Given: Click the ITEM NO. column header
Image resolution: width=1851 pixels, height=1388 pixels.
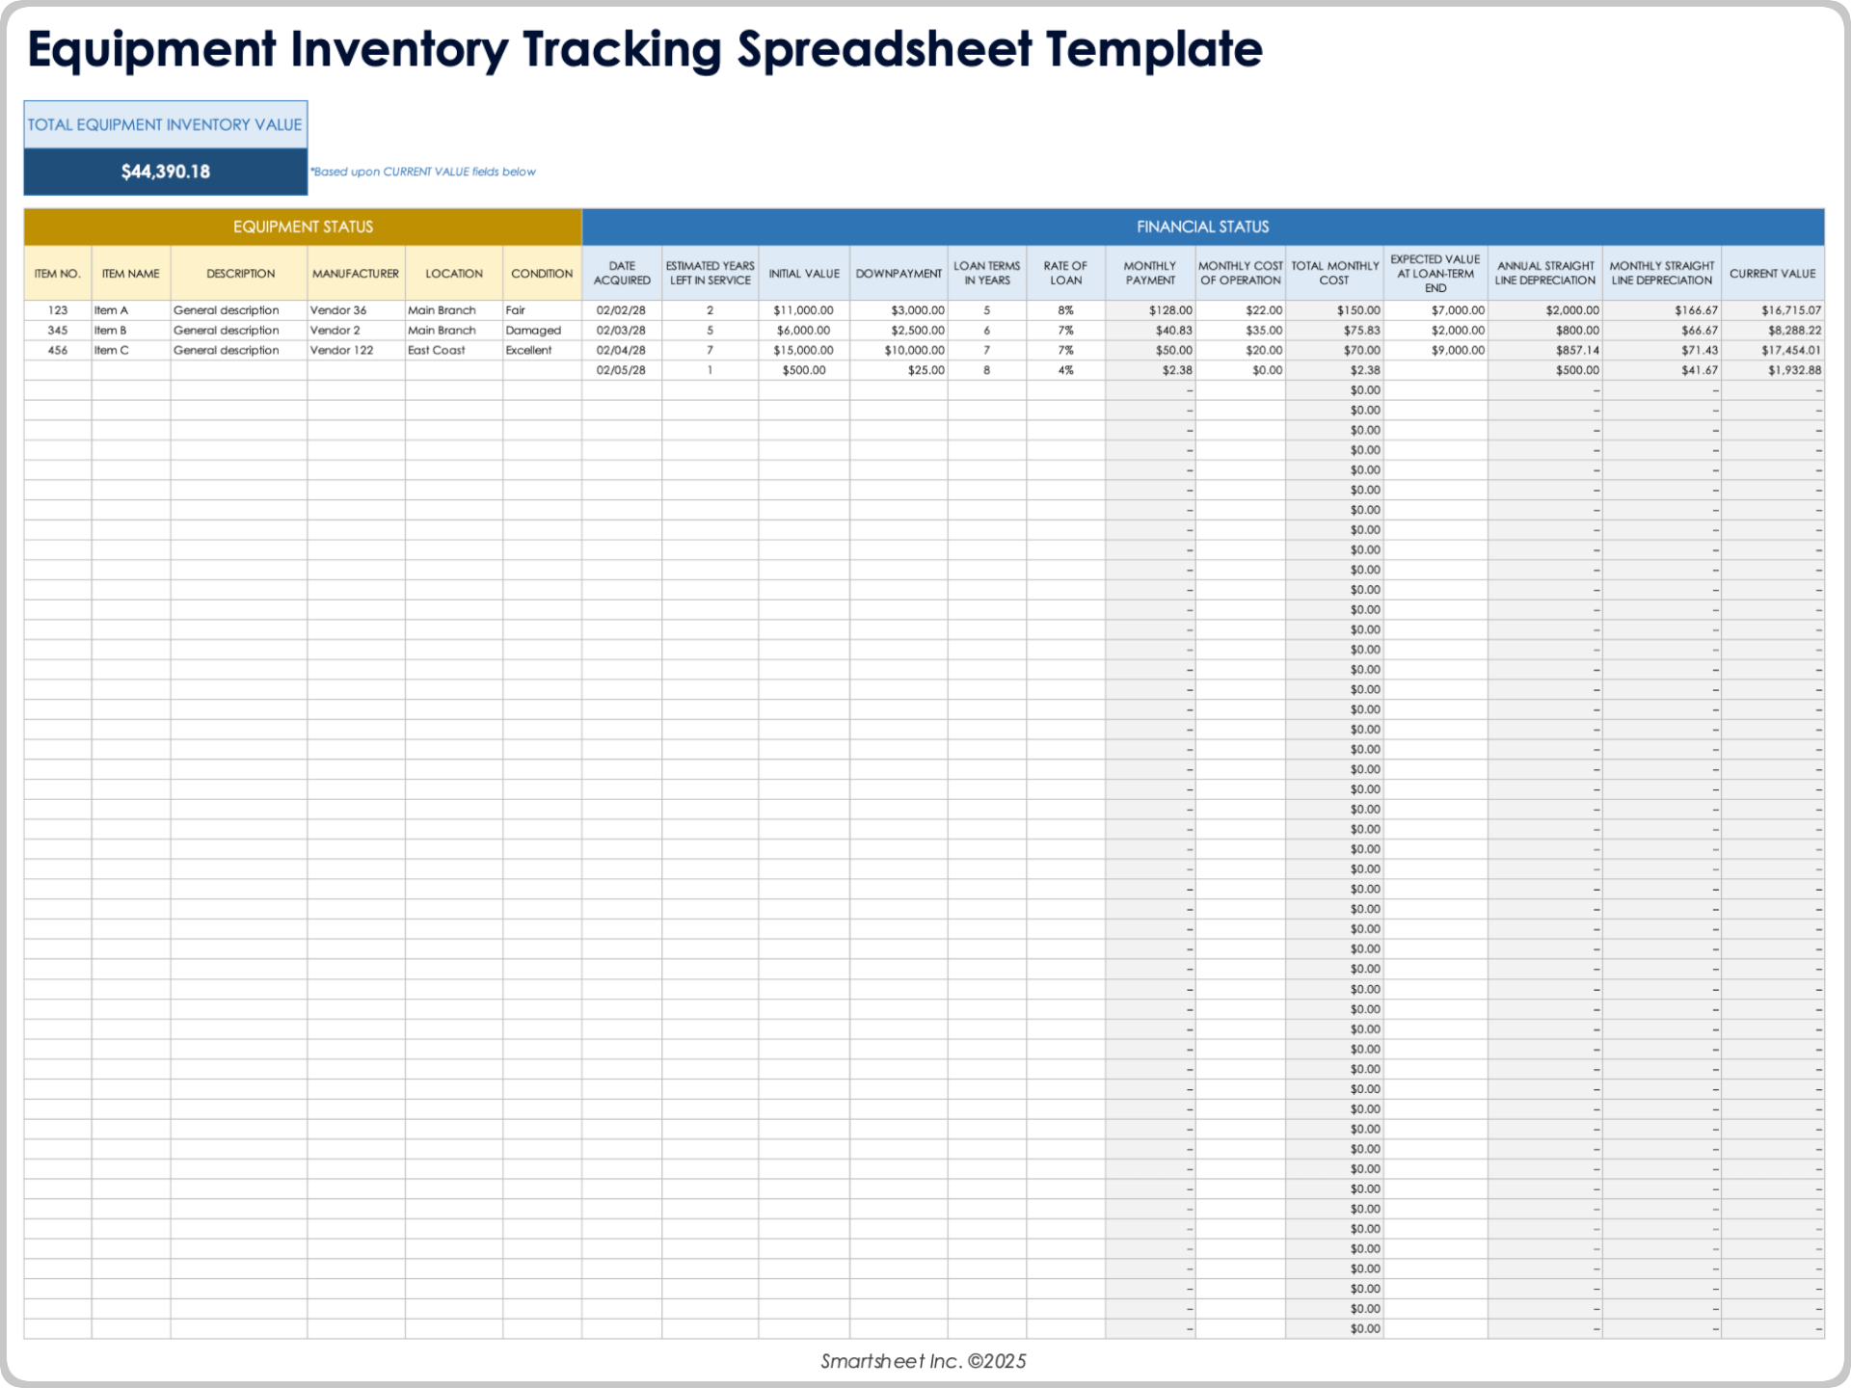Looking at the screenshot, I should (58, 274).
